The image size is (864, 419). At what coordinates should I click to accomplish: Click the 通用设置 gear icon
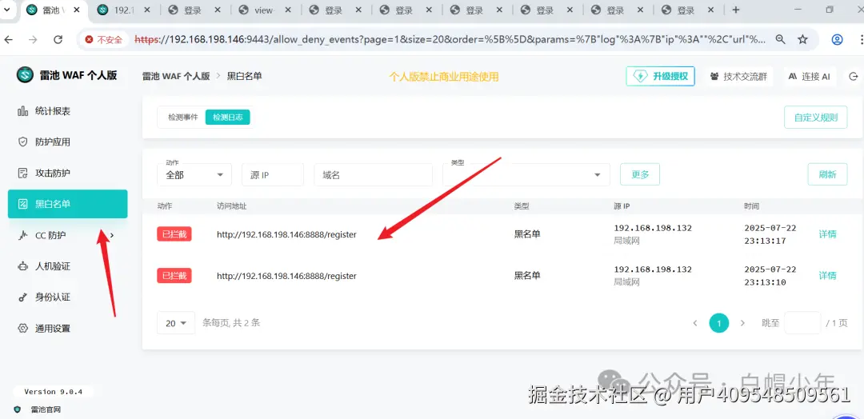pos(22,329)
